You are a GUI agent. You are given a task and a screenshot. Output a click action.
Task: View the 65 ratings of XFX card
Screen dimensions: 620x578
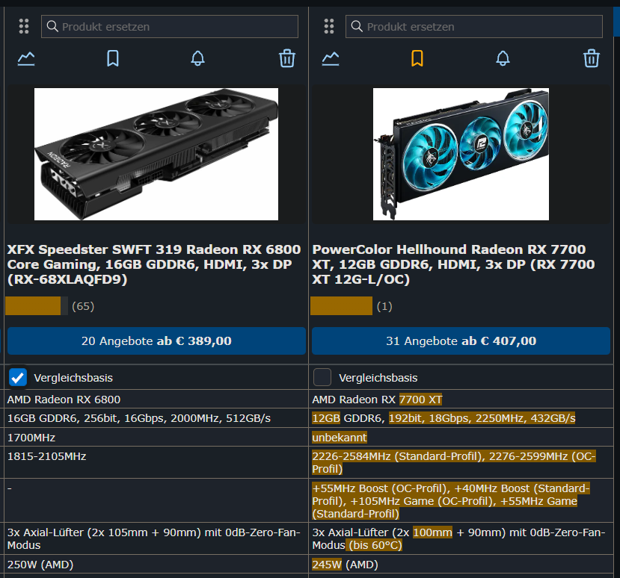[83, 306]
